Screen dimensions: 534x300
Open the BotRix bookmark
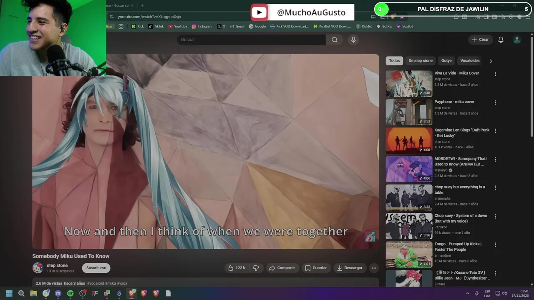pos(384,26)
